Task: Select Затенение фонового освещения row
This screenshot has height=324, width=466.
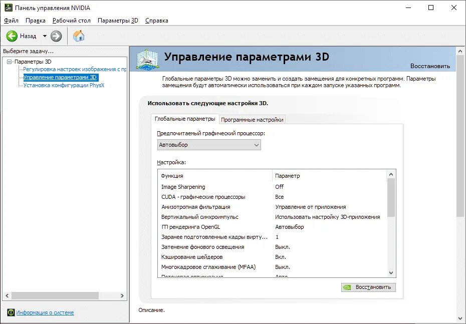Action: click(x=273, y=247)
